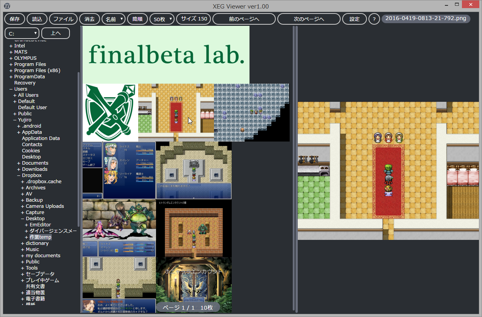Select the Default User folder

(32, 108)
